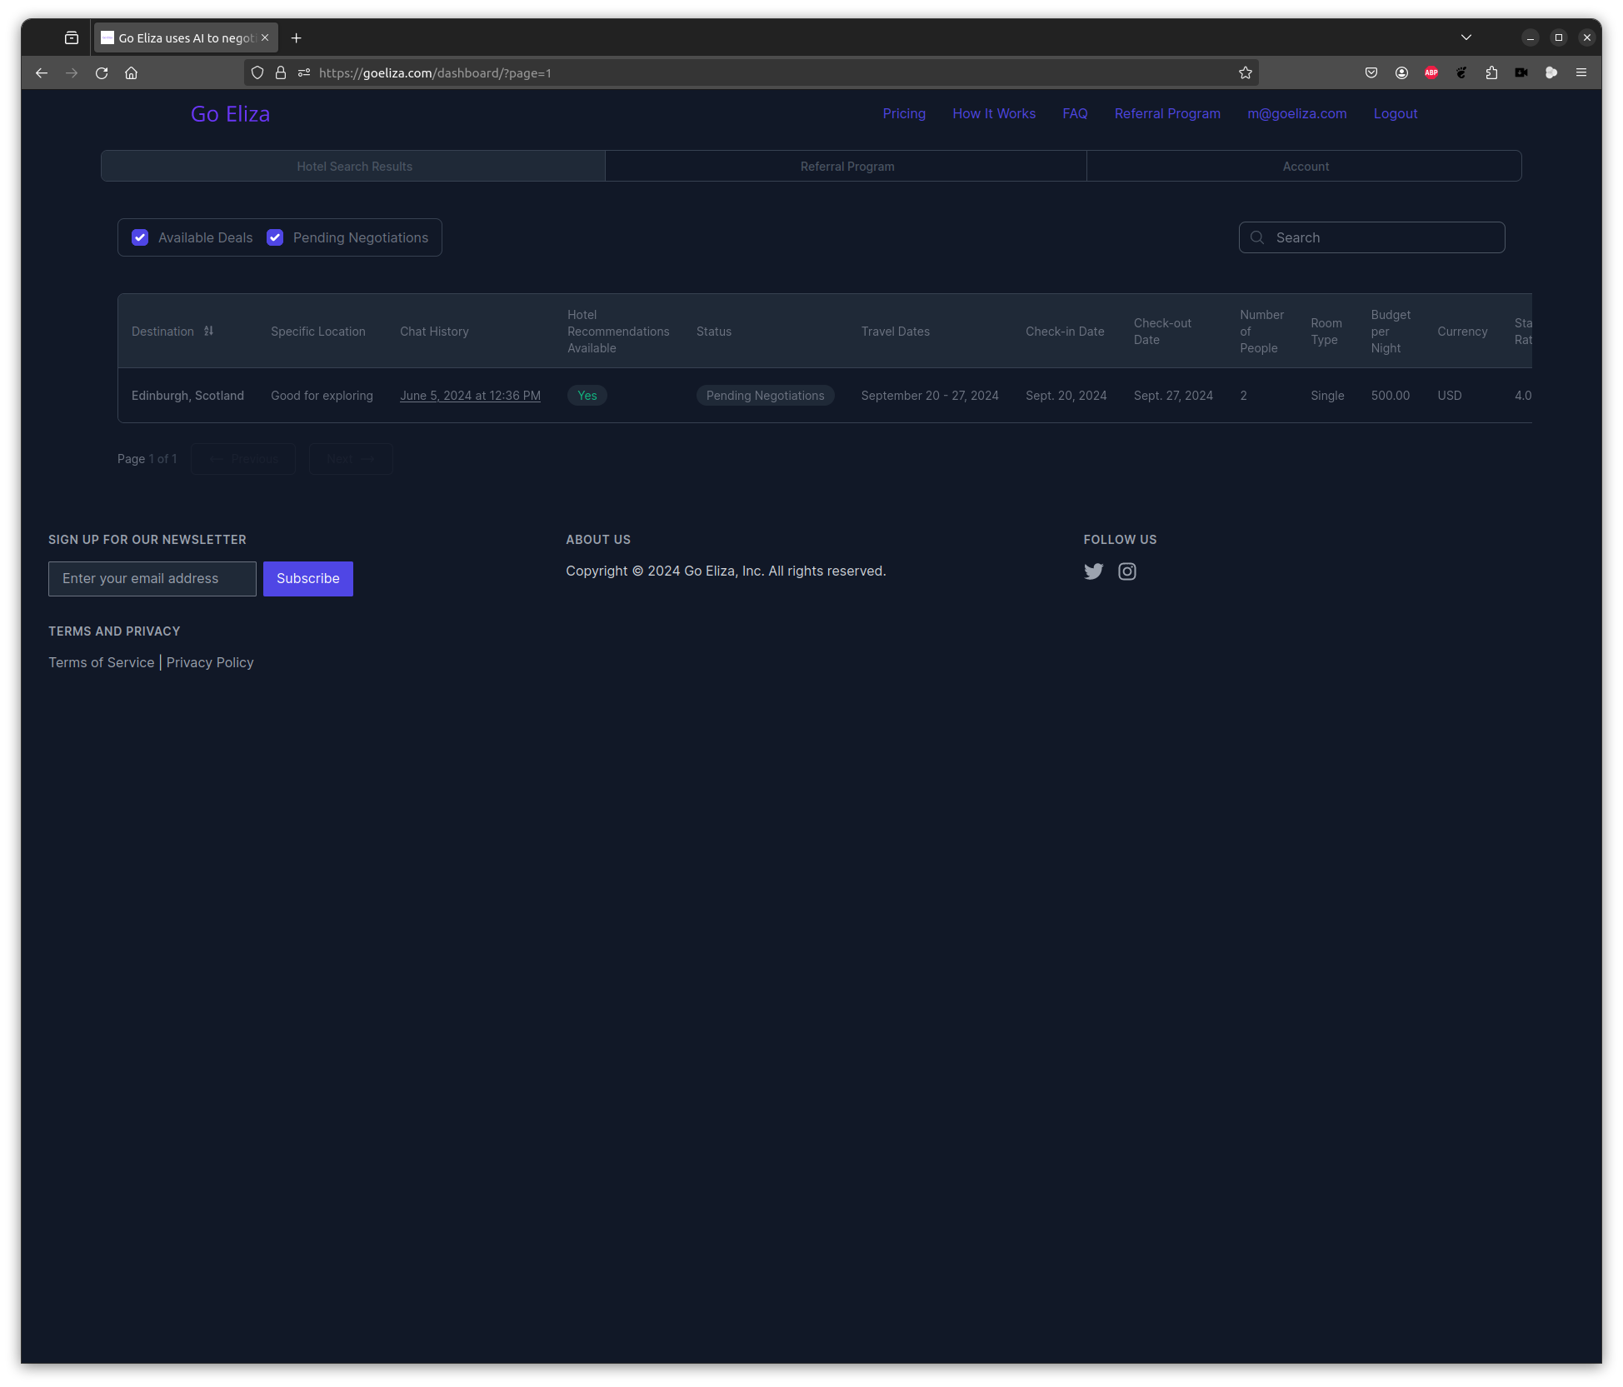
Task: Reload the page with refresh icon
Action: [102, 72]
